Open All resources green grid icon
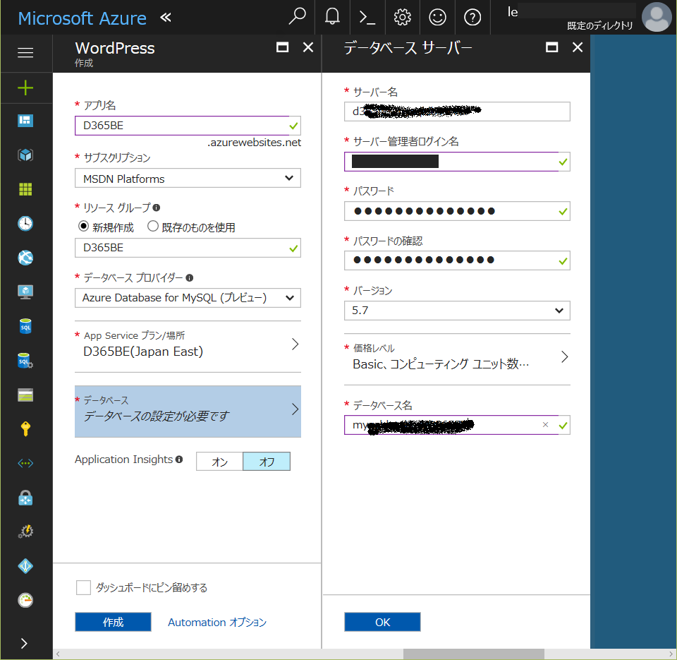Screen dimensions: 677x660 point(25,189)
